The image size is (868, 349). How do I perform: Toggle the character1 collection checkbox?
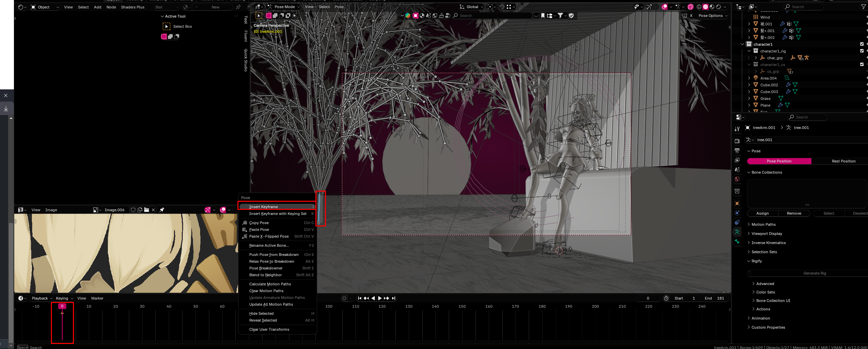[862, 44]
